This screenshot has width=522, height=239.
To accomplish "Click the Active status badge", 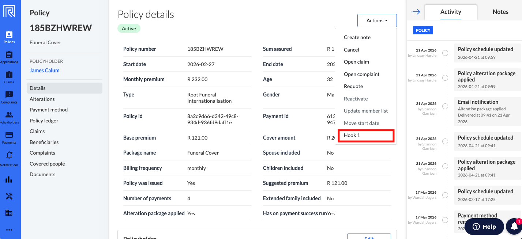I will 129,29.
